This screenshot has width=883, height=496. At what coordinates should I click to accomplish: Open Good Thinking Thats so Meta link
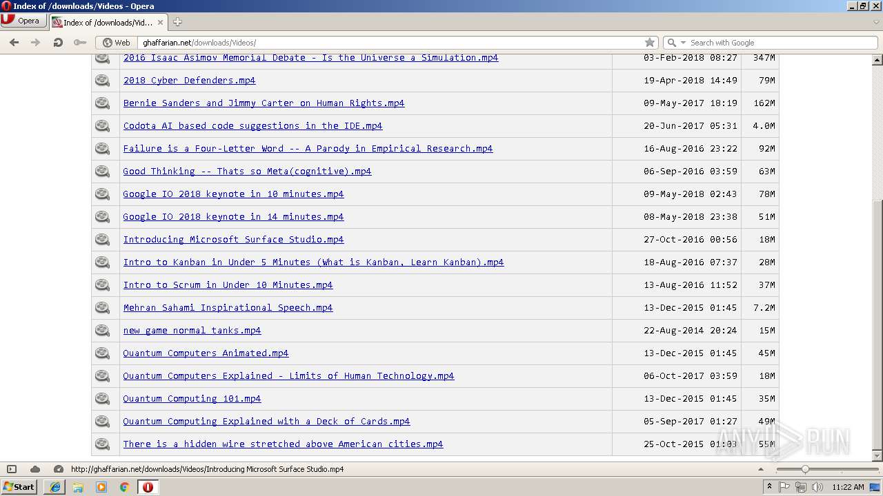click(247, 172)
